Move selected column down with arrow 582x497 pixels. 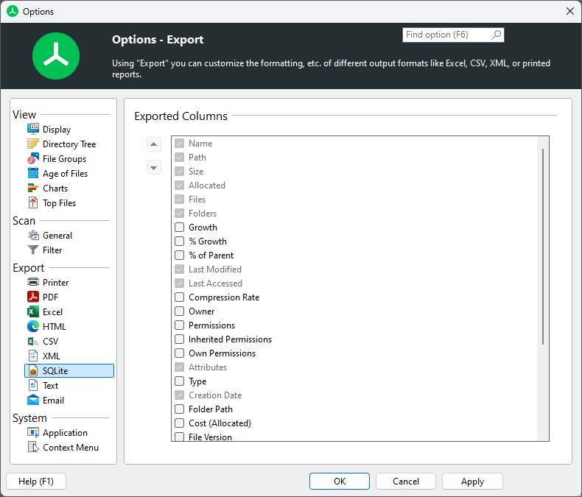(x=154, y=167)
